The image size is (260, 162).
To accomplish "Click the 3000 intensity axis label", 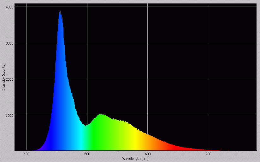I will tap(9, 43).
